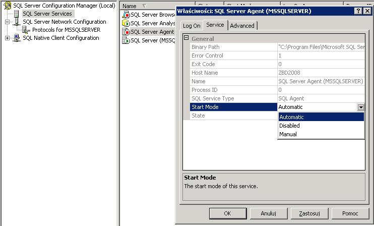Choose Automatic in the Start Mode list
This screenshot has width=374, height=226.
(321, 117)
